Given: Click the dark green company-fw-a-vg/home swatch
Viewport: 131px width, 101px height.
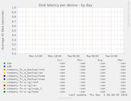Looking at the screenshot, I should tap(4, 92).
